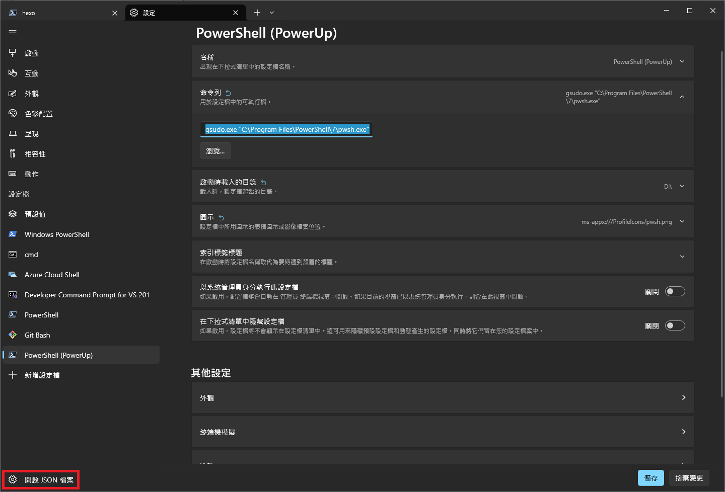Open the 呈現 rendering settings icon
725x492 pixels.
point(13,133)
